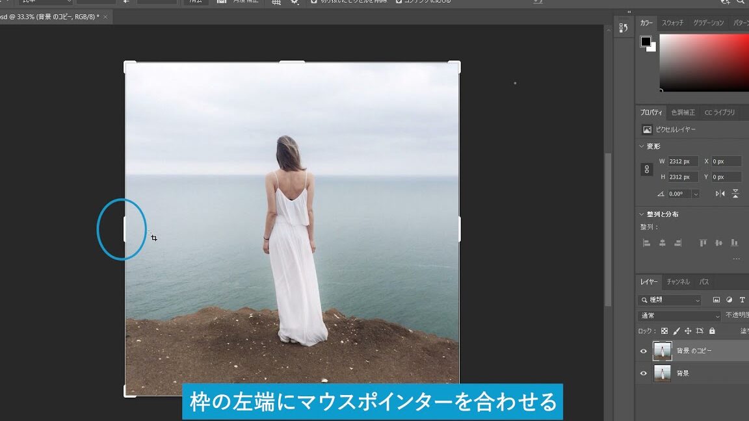Switch to the スウォッチ tab
This screenshot has width=749, height=421.
click(x=672, y=23)
